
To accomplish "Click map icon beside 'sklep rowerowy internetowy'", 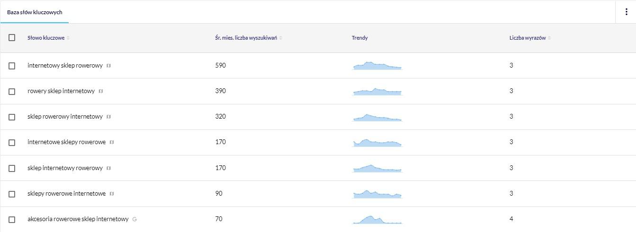I will [x=108, y=117].
